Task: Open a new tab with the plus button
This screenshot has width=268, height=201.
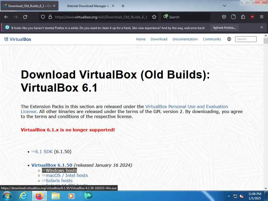Action: pyautogui.click(x=123, y=6)
